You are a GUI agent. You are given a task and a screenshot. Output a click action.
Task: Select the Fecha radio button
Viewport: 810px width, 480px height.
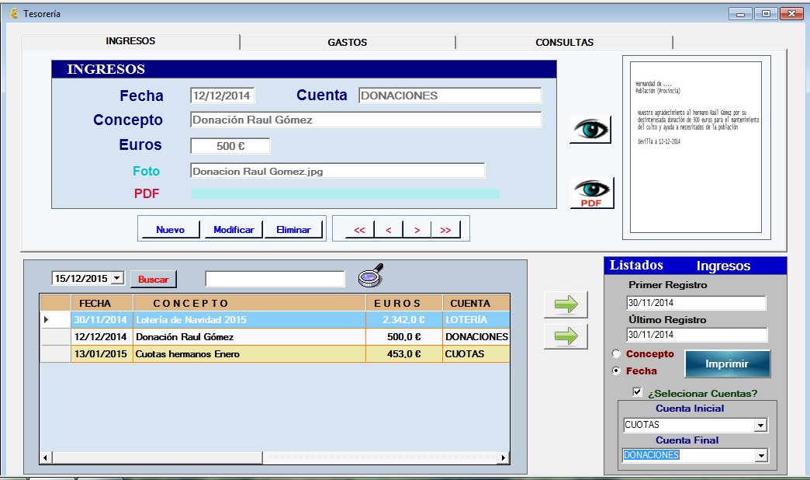click(x=618, y=371)
